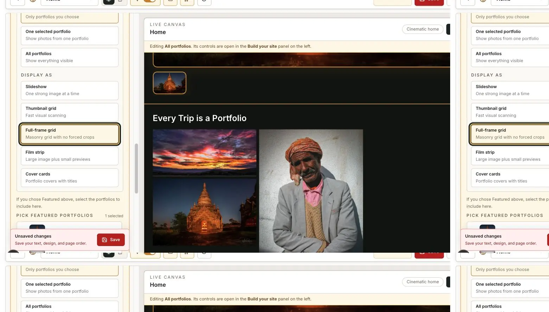The width and height of the screenshot is (549, 312).
Task: Click the Every Trip is a Portfolio heading
Action: [199, 118]
